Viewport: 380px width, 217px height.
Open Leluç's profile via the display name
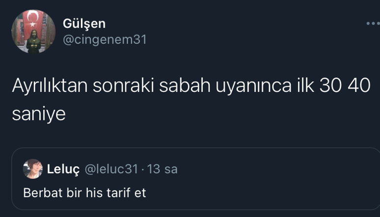63,169
